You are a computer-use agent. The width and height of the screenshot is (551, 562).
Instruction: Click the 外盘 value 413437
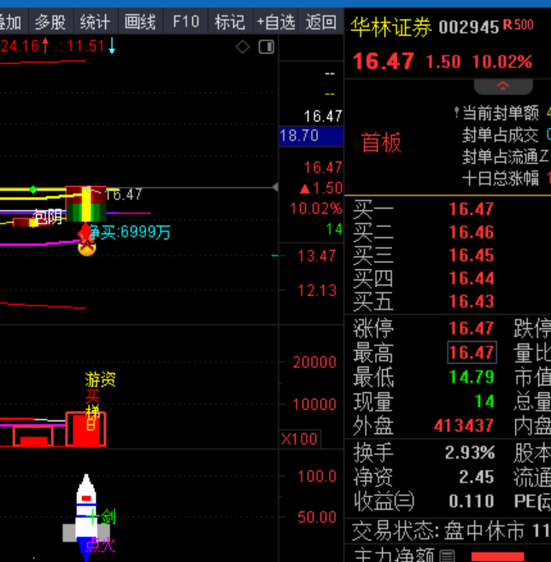click(464, 426)
